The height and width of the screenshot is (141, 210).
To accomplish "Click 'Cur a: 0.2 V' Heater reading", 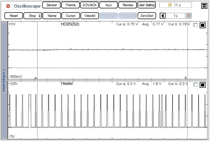I will 126,84.
